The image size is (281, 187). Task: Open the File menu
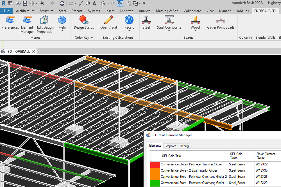pyautogui.click(x=6, y=11)
